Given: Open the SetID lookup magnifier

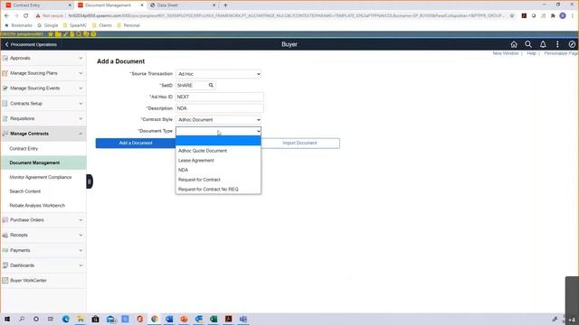Looking at the screenshot, I should pos(211,85).
